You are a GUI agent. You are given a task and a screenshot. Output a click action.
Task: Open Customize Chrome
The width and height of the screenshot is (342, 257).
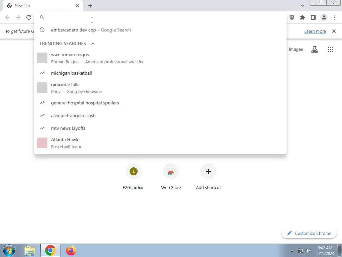[309, 233]
